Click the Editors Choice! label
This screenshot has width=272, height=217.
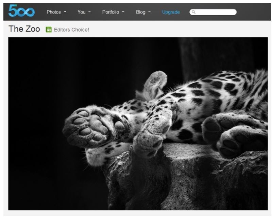coord(71,30)
